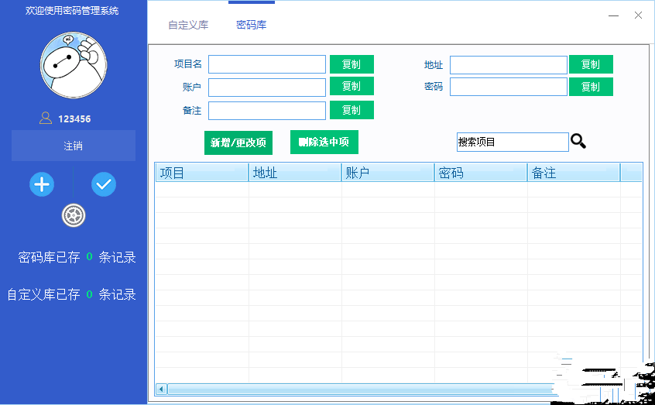Minimize the password manager window

[x=613, y=15]
